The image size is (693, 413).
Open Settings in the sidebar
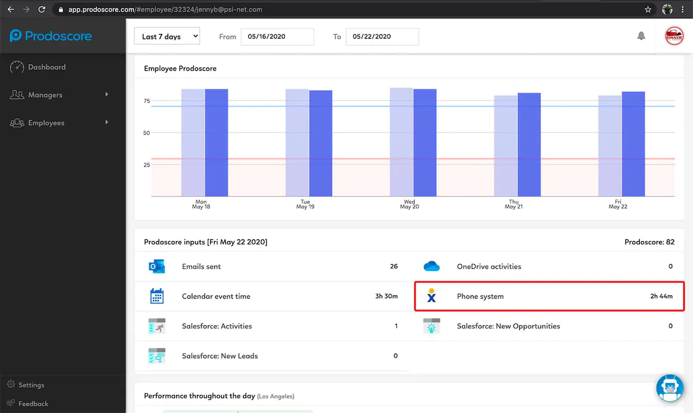click(31, 385)
